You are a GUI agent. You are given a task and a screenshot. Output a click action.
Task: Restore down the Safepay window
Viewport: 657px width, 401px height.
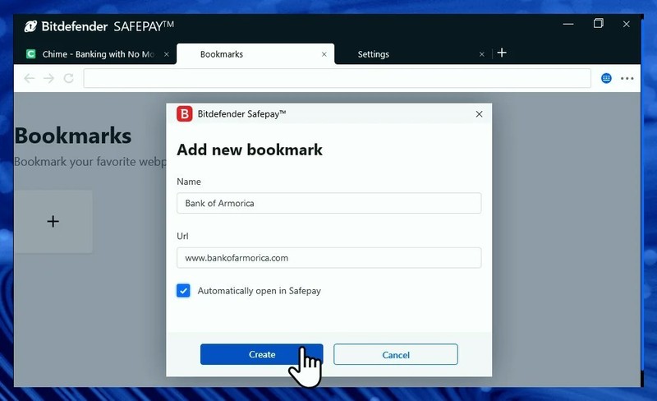tap(599, 24)
